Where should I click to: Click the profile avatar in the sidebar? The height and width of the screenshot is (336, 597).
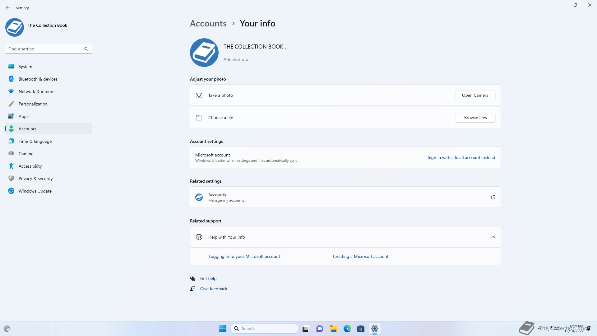(x=15, y=27)
